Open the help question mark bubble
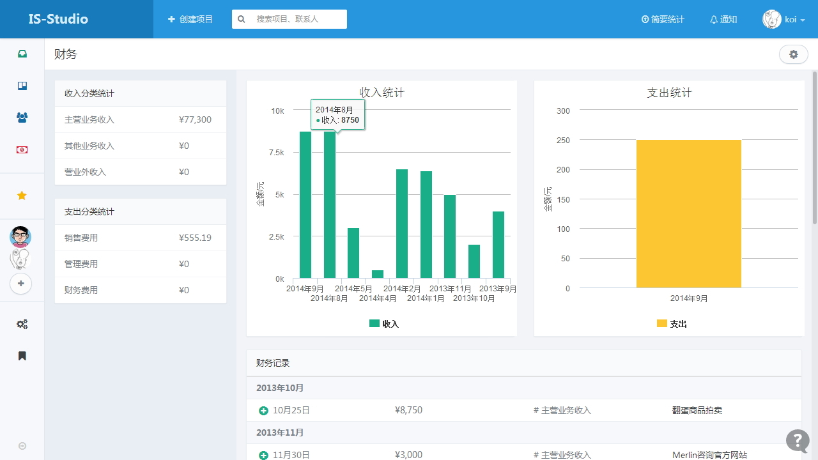The width and height of the screenshot is (818, 460). pos(798,440)
